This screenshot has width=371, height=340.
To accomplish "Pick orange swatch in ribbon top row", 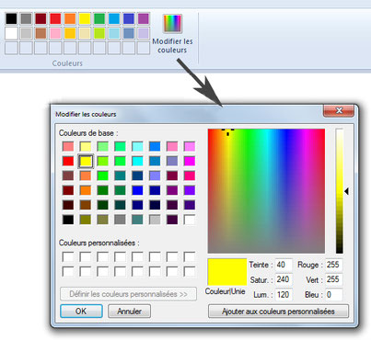I will 70,18.
